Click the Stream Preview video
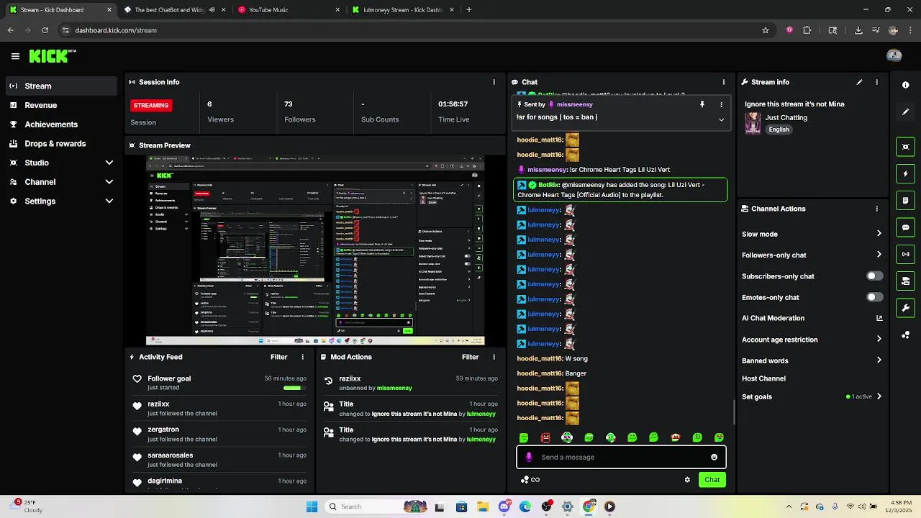921x518 pixels. tap(315, 250)
